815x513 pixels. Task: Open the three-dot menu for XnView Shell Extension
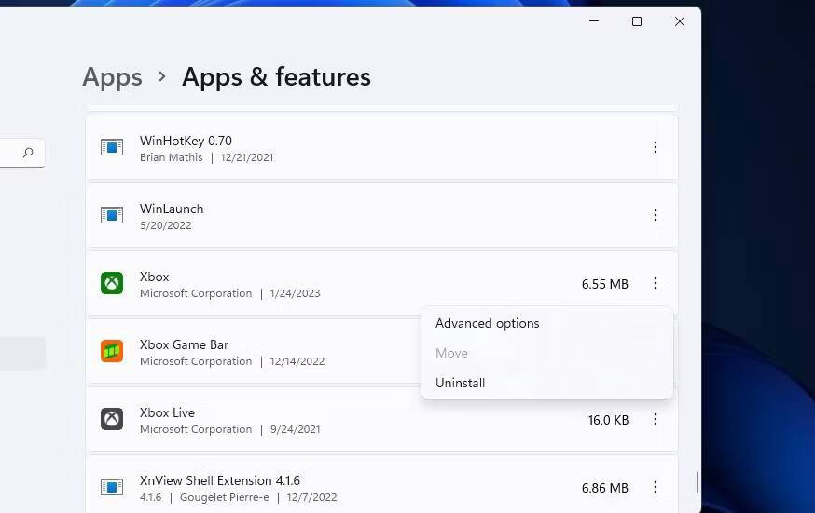[x=656, y=487]
